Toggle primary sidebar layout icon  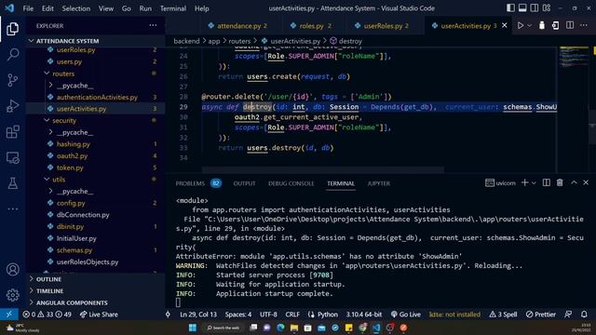(x=510, y=8)
